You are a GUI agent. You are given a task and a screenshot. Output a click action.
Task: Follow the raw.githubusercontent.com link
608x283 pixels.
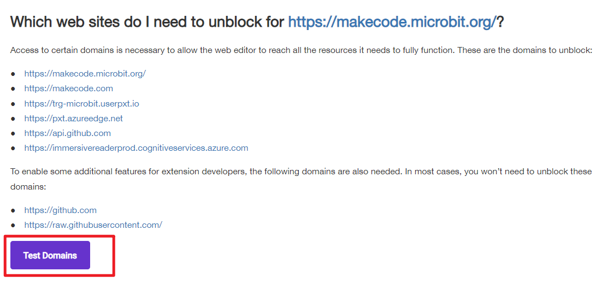(x=93, y=225)
